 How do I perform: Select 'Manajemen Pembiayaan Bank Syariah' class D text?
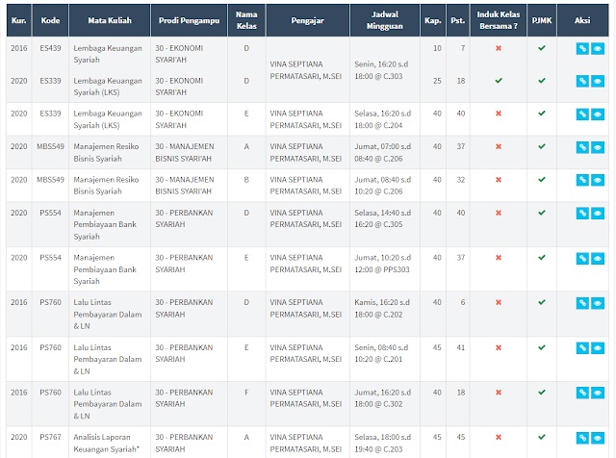(x=105, y=224)
